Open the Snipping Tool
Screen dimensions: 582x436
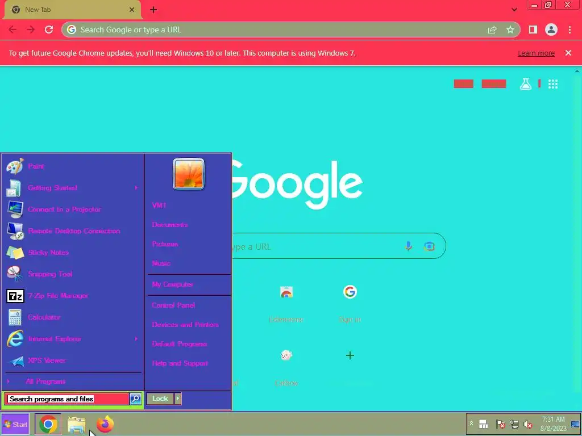[73, 274]
